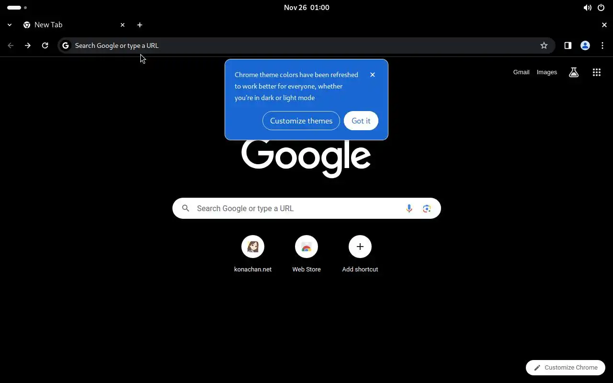613x383 pixels.
Task: Click the Got it button
Action: click(x=361, y=121)
